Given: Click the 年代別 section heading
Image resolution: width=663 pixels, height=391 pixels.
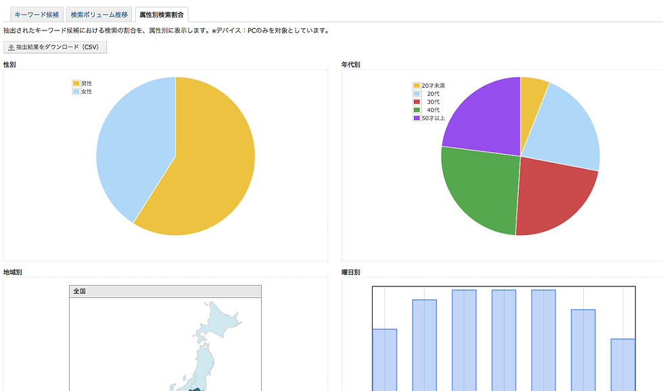Looking at the screenshot, I should pyautogui.click(x=351, y=65).
